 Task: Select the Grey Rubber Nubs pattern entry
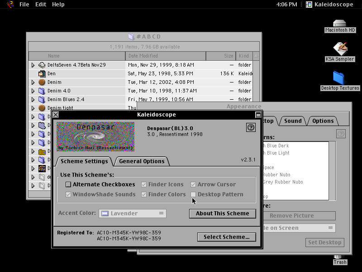(283, 182)
